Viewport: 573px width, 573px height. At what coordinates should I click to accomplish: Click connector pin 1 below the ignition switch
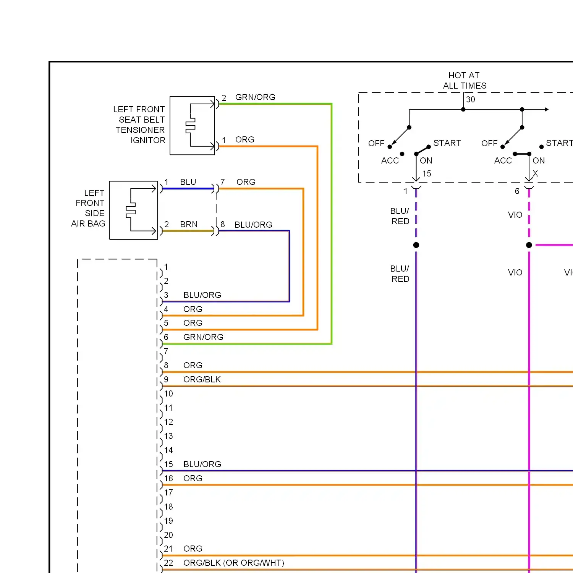[406, 191]
